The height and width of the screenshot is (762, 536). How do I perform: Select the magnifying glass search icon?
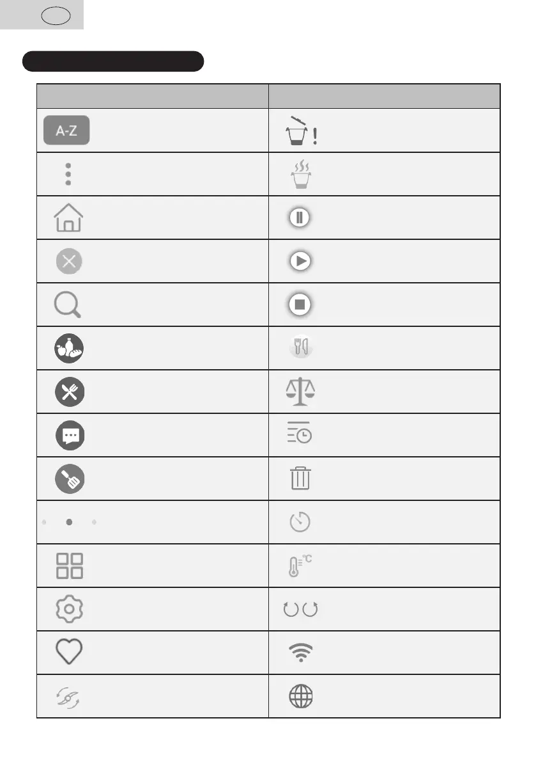68,305
